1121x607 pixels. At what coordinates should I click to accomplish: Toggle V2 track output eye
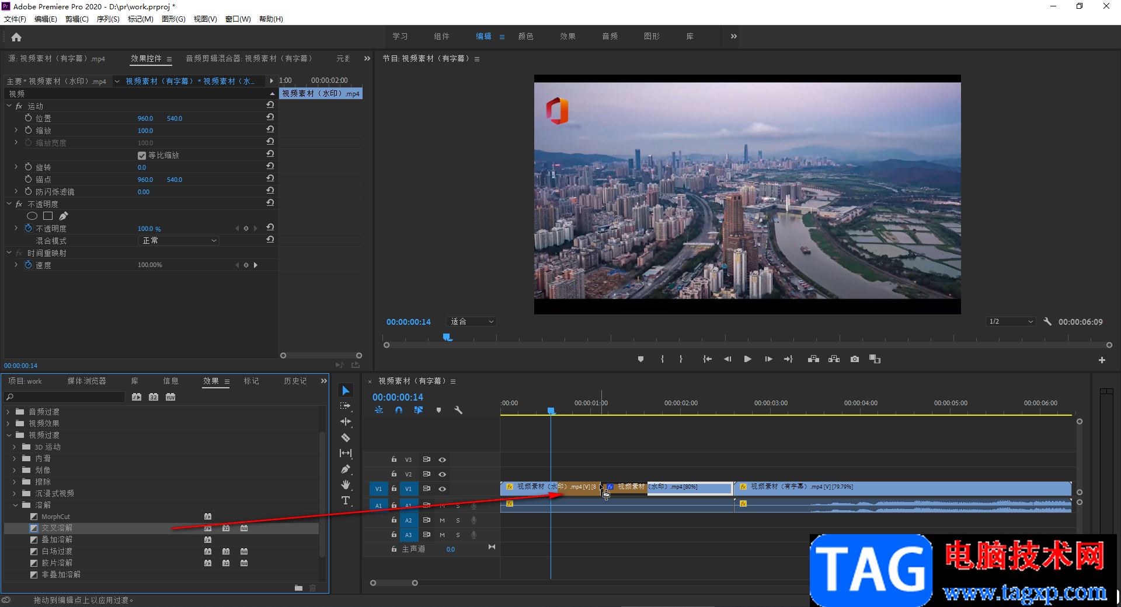point(443,474)
